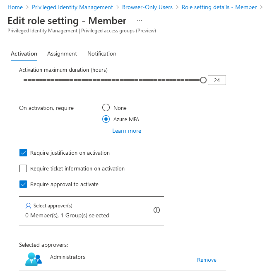Open Browser-Only Users breadcrumb
Viewport: 265px width, 275px height.
147,7
